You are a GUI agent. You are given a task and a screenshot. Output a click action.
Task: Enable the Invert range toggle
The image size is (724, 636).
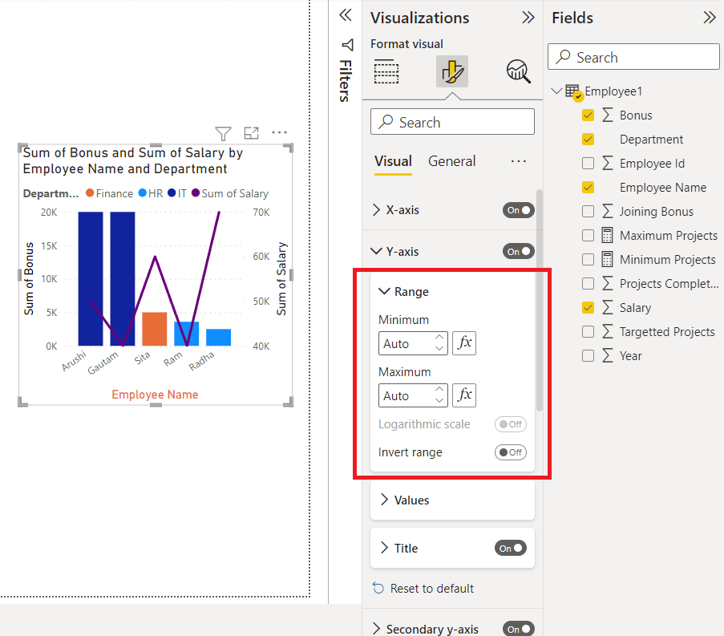(x=511, y=452)
